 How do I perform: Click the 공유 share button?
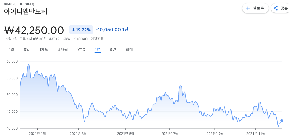(x=281, y=8)
